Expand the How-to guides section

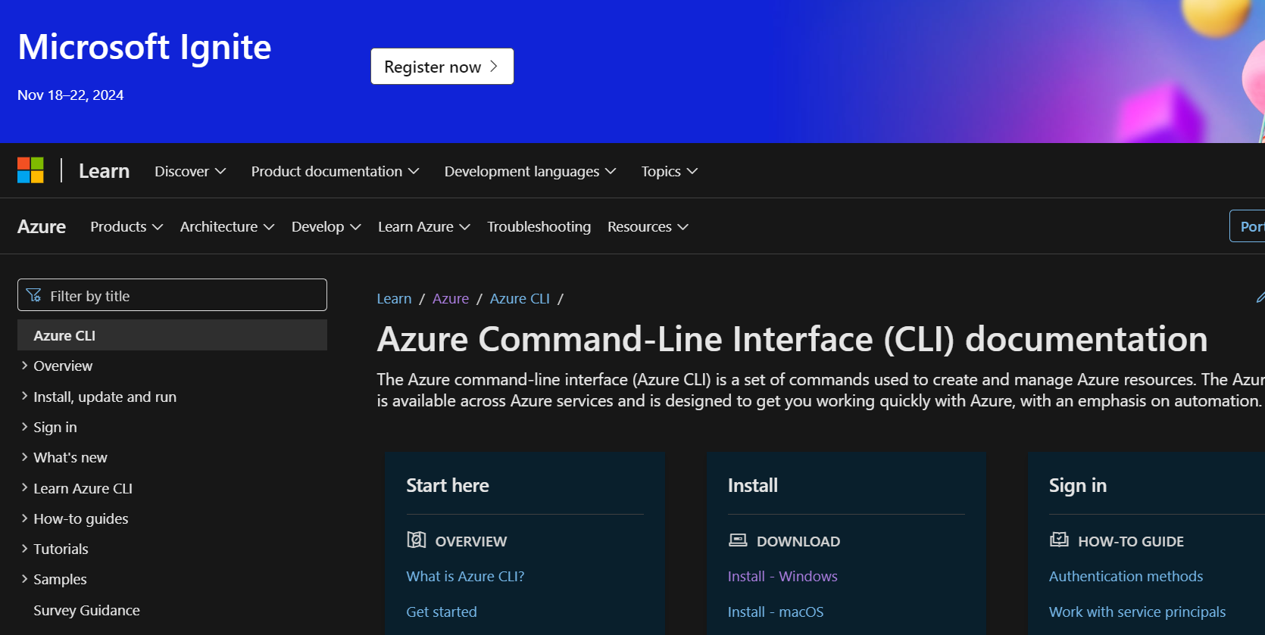(x=75, y=518)
